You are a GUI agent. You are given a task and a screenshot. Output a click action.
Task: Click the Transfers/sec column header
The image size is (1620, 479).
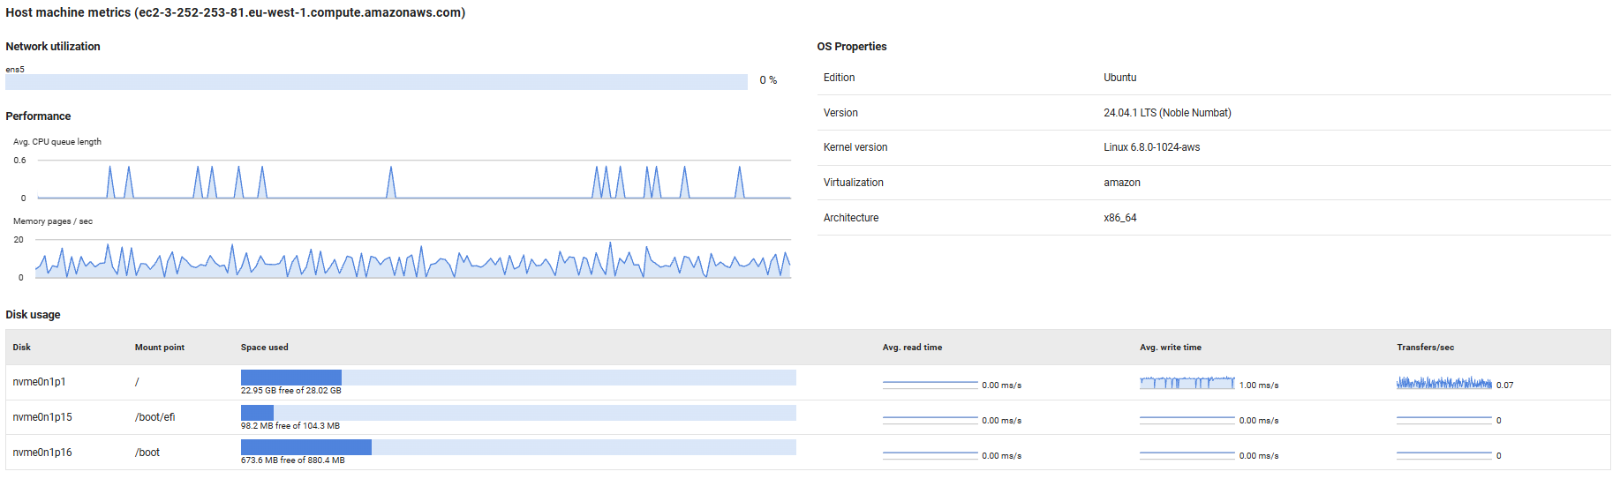pos(1425,348)
